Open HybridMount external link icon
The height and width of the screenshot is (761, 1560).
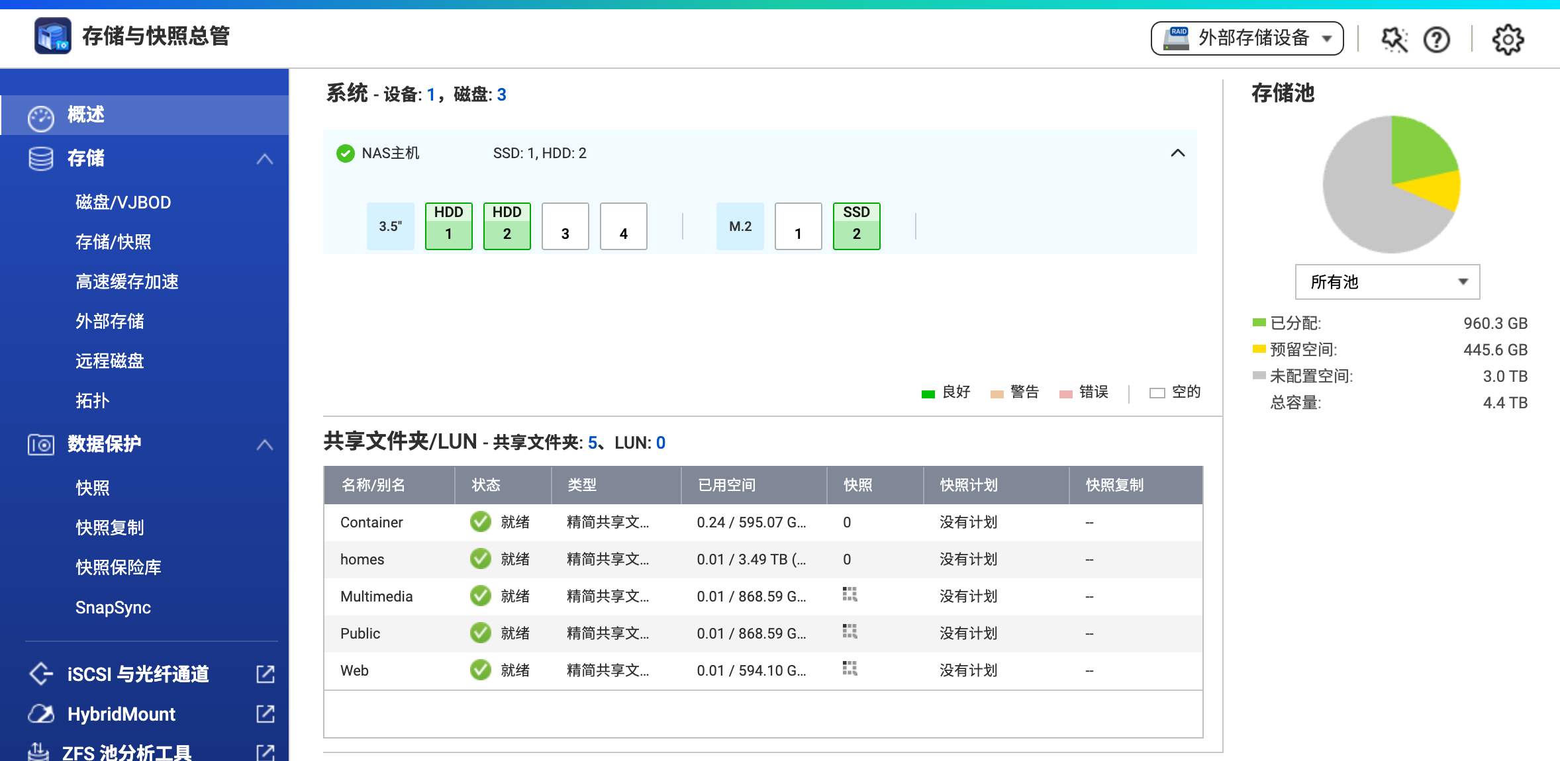pyautogui.click(x=265, y=713)
